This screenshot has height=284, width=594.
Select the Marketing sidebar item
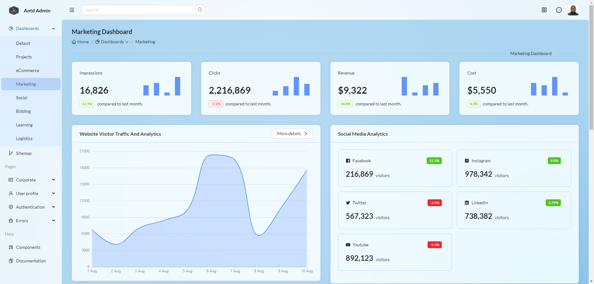click(31, 84)
